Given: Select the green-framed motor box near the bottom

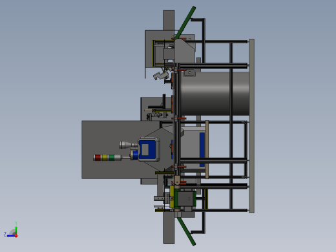Looking at the screenshot, I should tap(185, 198).
